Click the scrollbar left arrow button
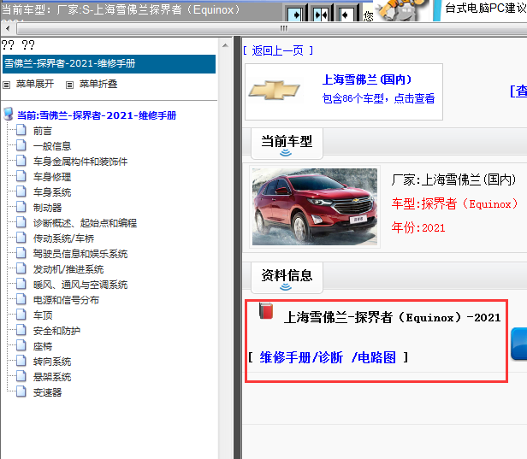The height and width of the screenshot is (459, 527). (x=8, y=28)
